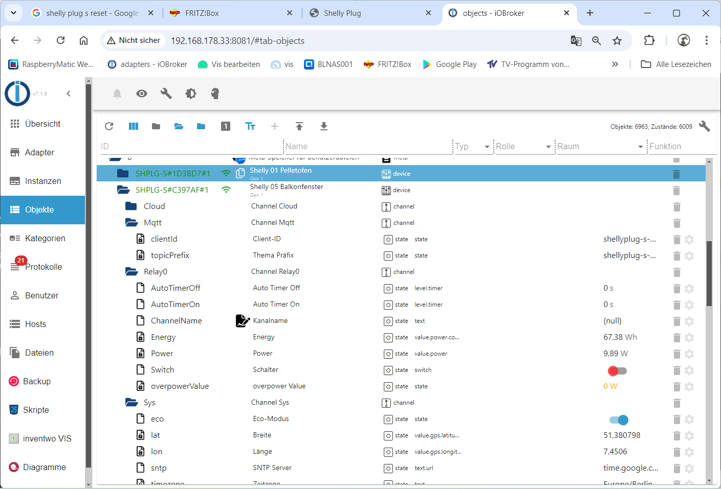The height and width of the screenshot is (489, 721).
Task: Switch to the Shelly Plug browser tab
Action: pos(371,13)
